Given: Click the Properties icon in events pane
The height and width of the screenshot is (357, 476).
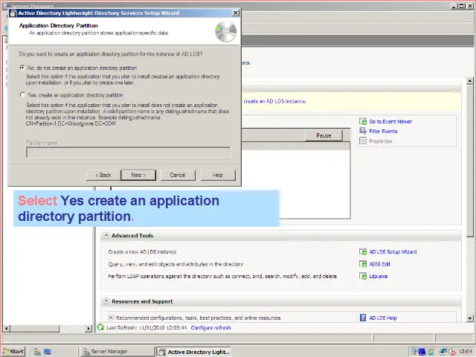Looking at the screenshot, I should point(363,141).
